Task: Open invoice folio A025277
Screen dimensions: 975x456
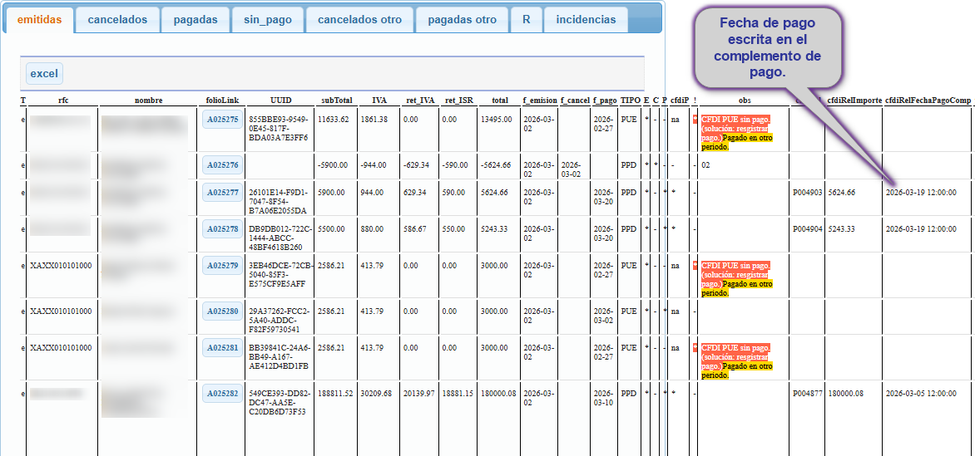Action: (223, 193)
